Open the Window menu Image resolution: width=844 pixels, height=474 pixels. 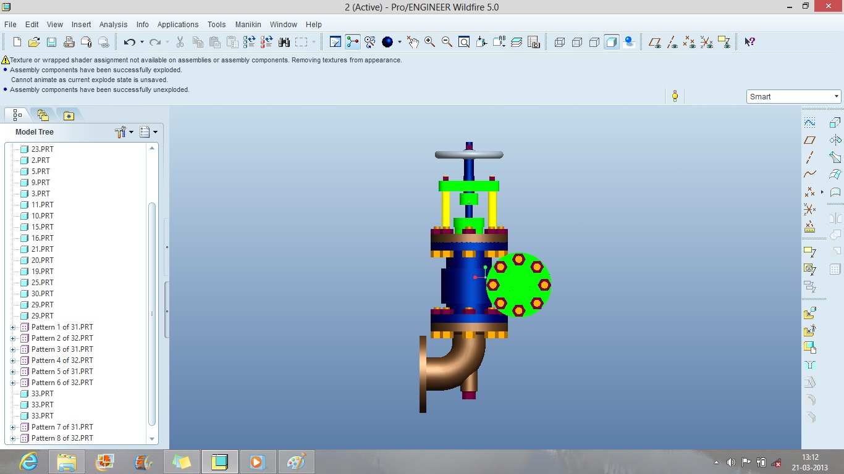(x=284, y=25)
